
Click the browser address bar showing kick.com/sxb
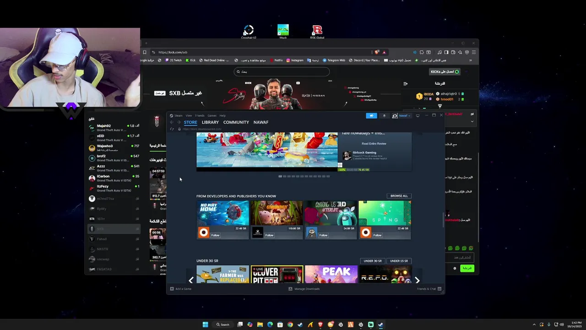[x=261, y=52]
